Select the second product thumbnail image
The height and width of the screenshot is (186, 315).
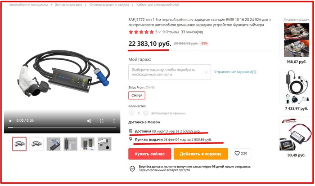pyautogui.click(x=36, y=144)
